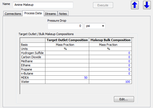
Task: Select Water makeup bulk value 100
Action: click(x=110, y=82)
